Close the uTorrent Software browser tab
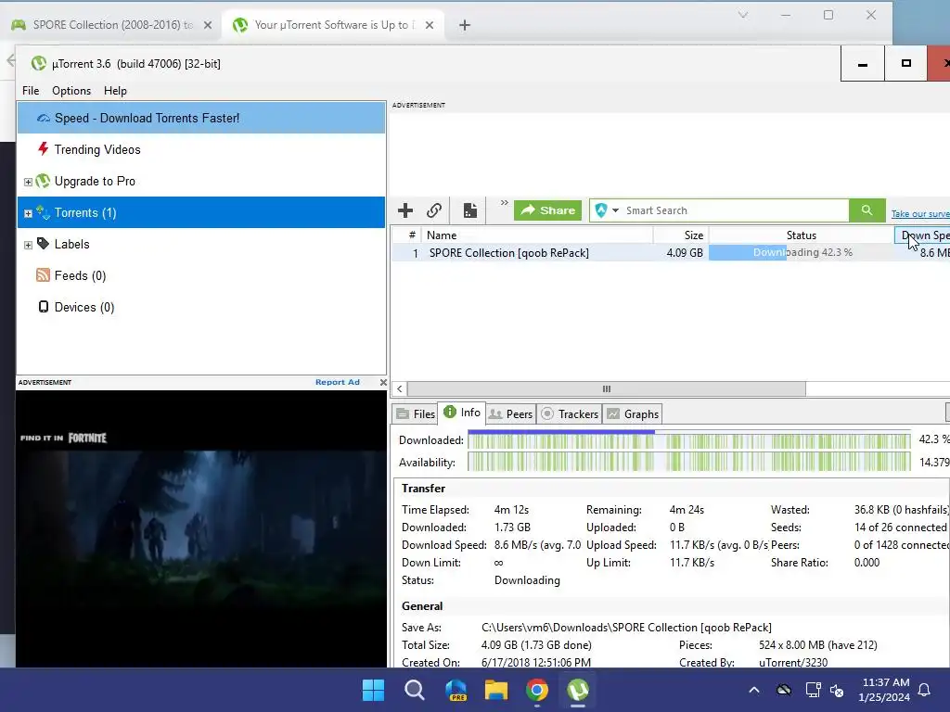Image resolution: width=950 pixels, height=712 pixels. click(x=430, y=25)
